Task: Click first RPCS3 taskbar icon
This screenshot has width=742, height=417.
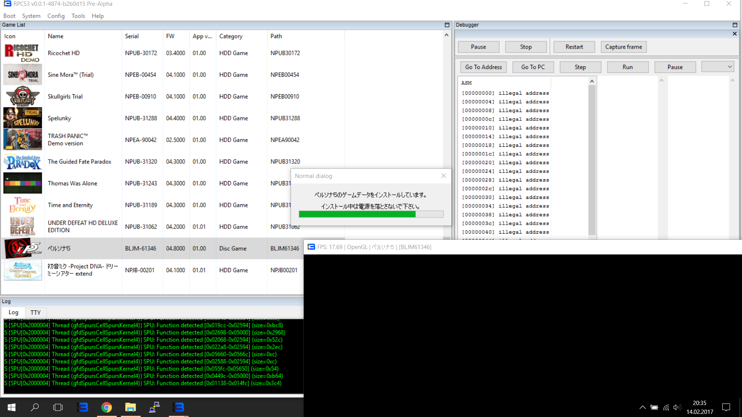Action: pos(83,407)
